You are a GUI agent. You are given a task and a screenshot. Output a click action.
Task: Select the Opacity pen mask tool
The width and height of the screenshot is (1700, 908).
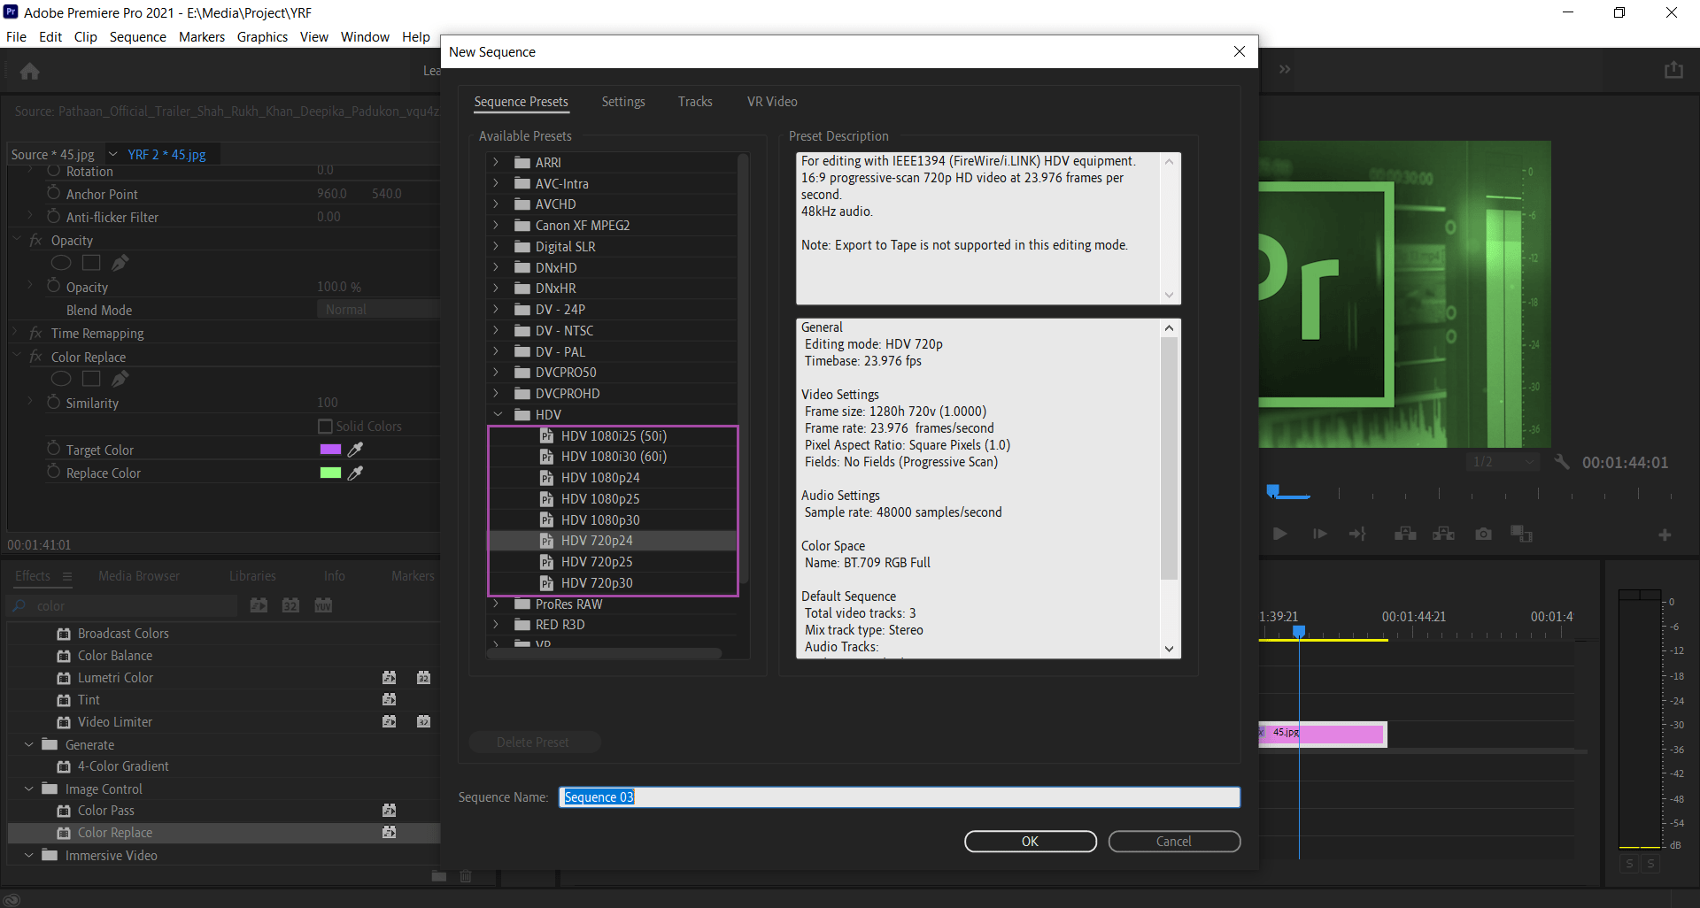coord(120,263)
